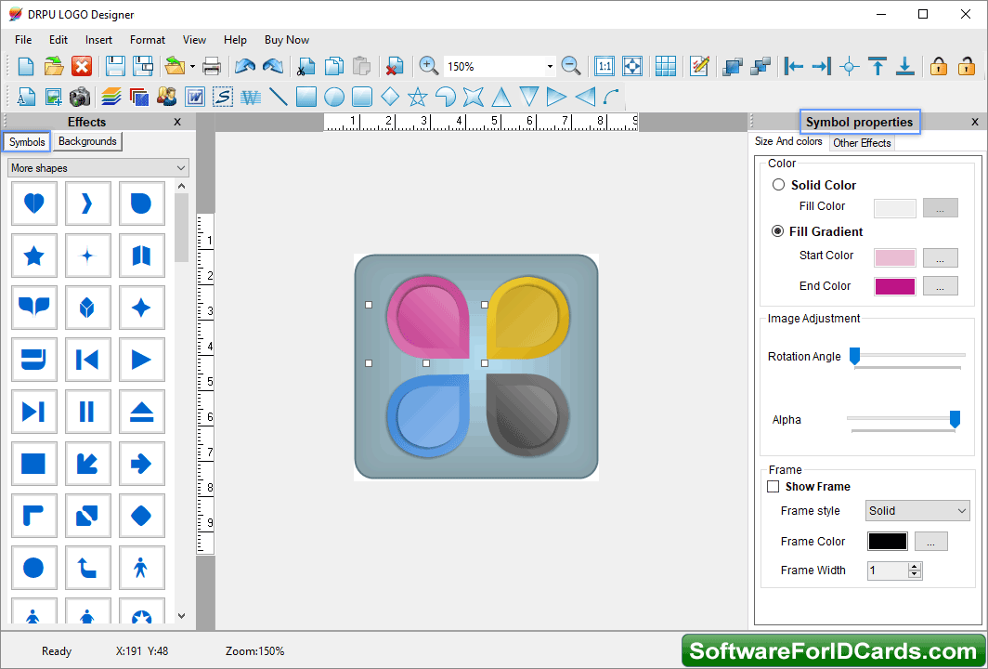Click the browse button for Frame Color
988x669 pixels.
point(930,541)
